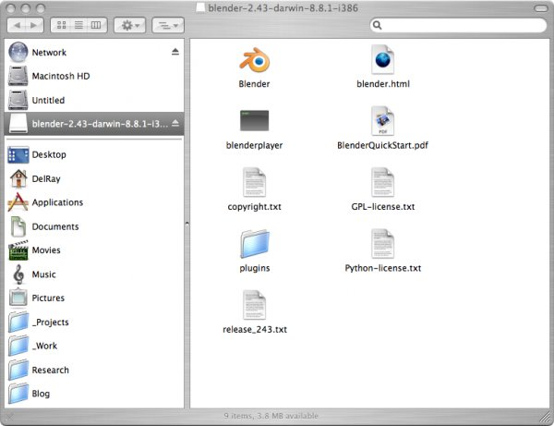The height and width of the screenshot is (426, 554).
Task: Select the release_243.txt file
Action: point(254,304)
